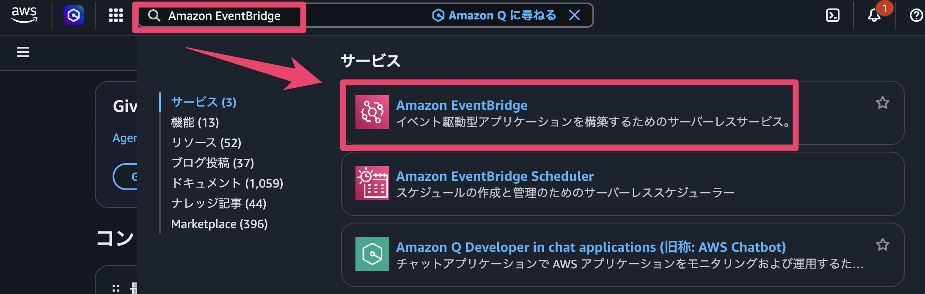Expand the hamburger side navigation menu

[23, 52]
